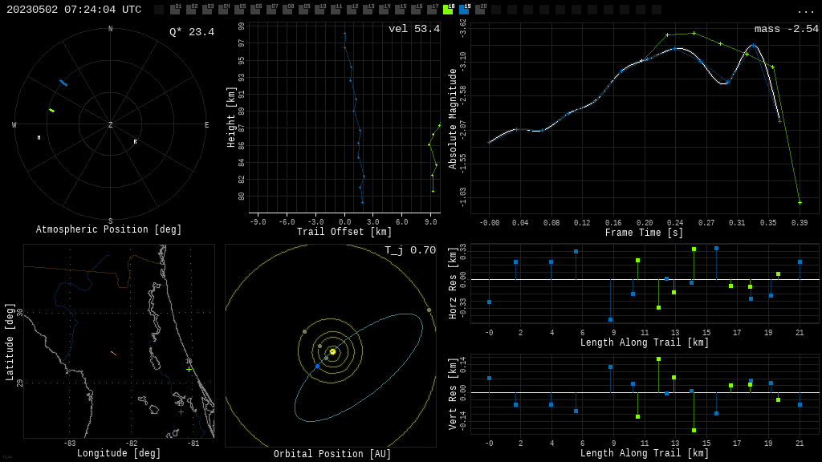This screenshot has width=822, height=462.
Task: Select station square 01 in the top bar
Action: coord(174,10)
